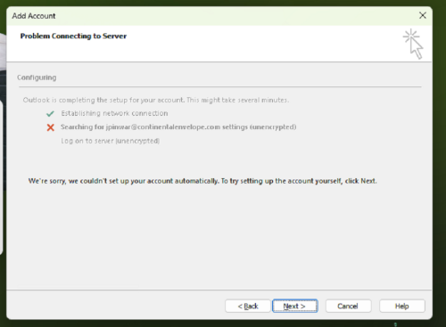This screenshot has width=446, height=327.
Task: Click the red X failure icon
Action: click(51, 127)
